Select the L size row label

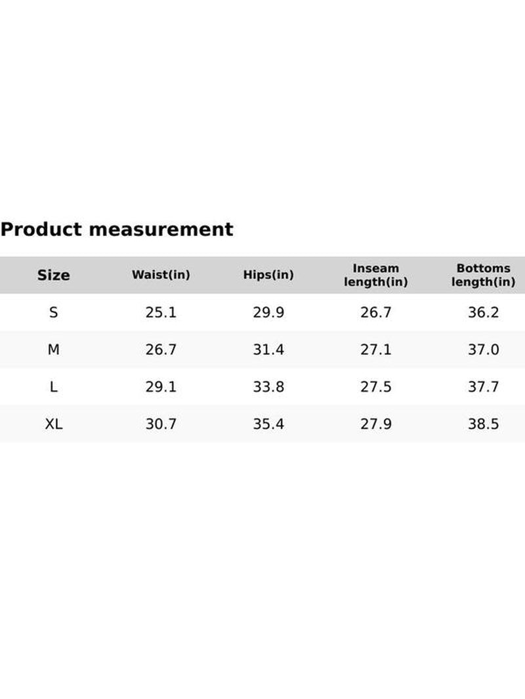point(53,387)
